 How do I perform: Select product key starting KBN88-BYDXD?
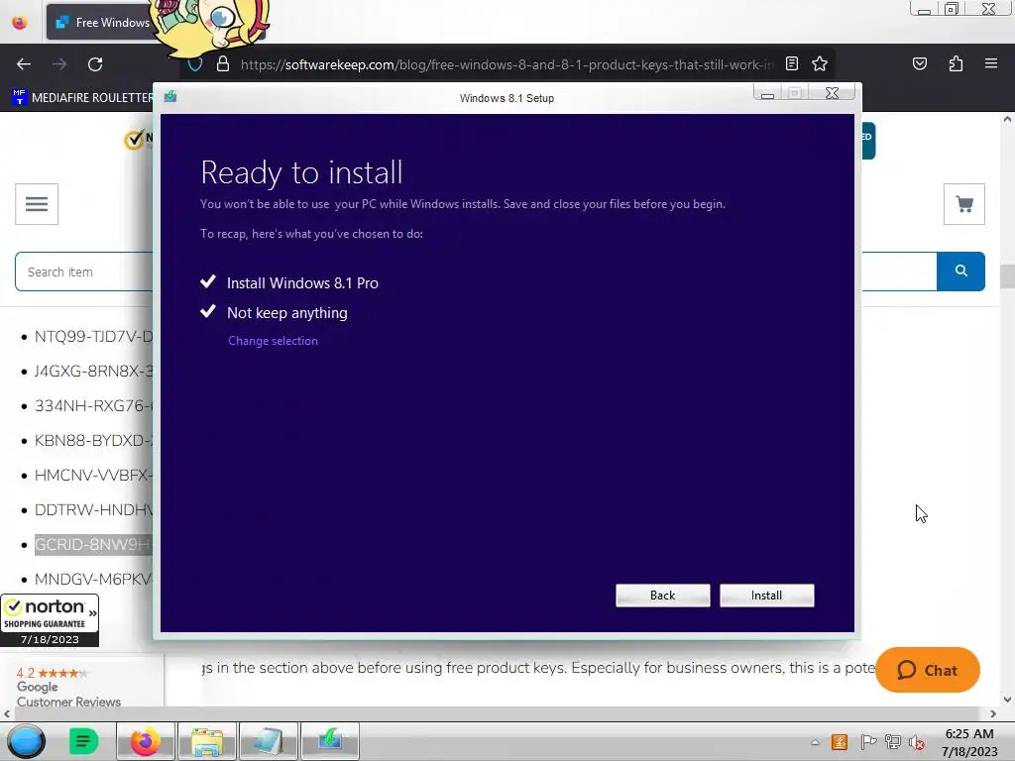coord(93,441)
